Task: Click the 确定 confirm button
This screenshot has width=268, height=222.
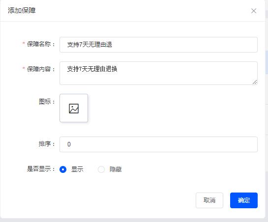Action: [244, 200]
